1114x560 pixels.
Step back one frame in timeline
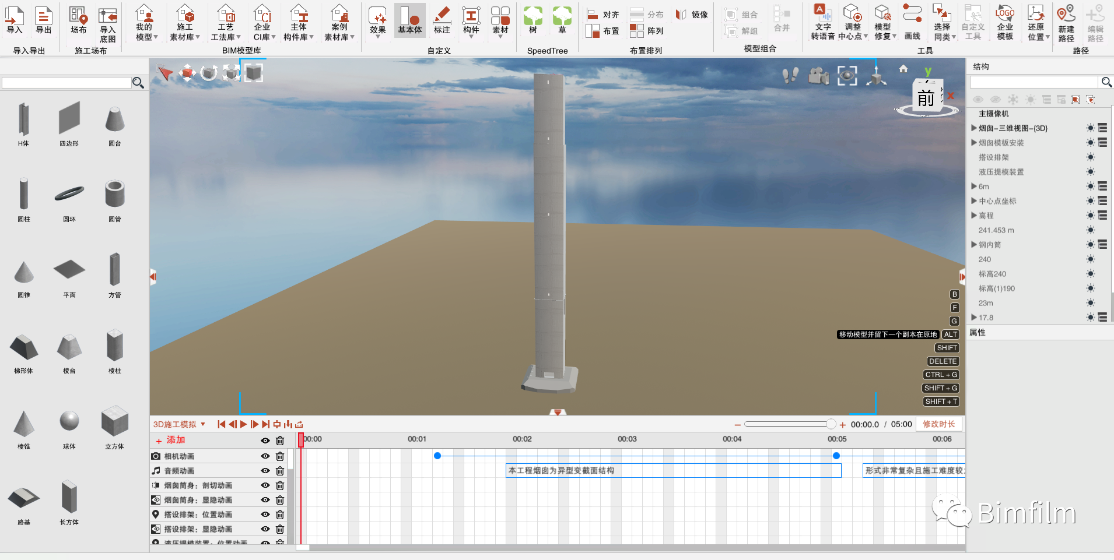coord(233,424)
